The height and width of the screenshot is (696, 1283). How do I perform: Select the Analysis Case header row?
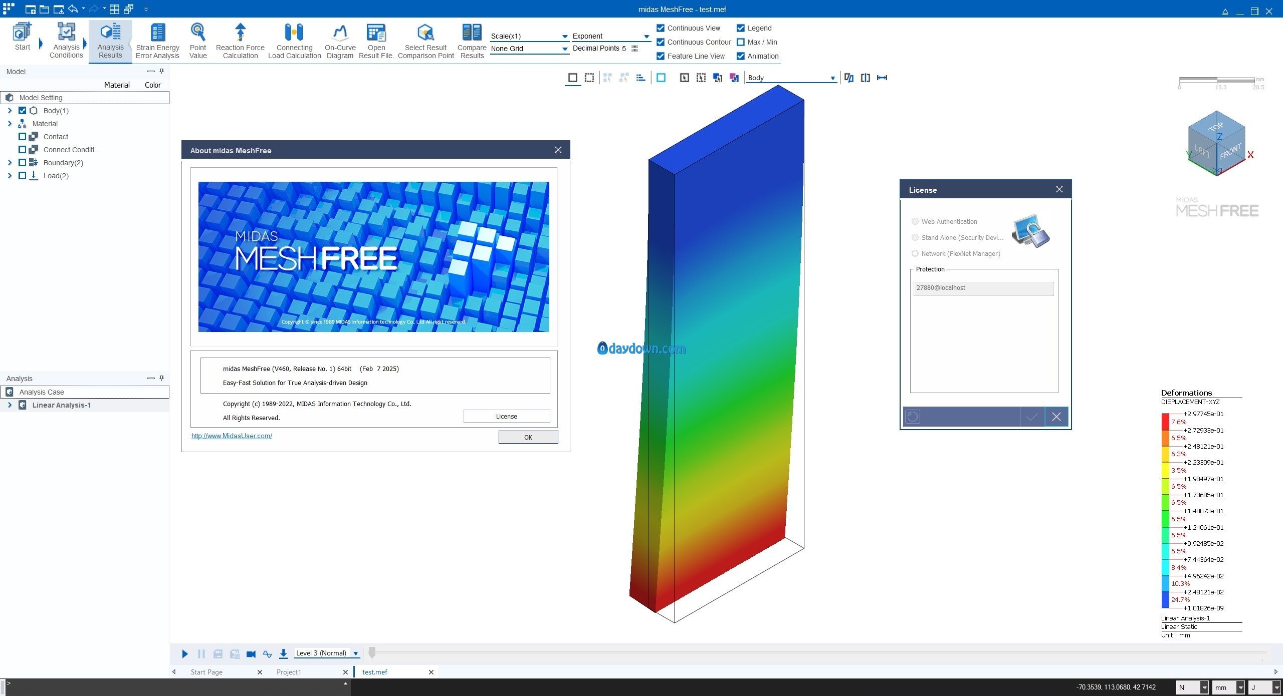click(x=85, y=392)
